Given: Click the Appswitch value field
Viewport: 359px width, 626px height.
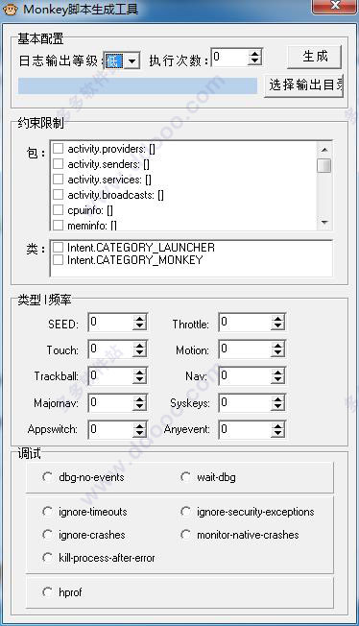Looking at the screenshot, I should (x=110, y=429).
